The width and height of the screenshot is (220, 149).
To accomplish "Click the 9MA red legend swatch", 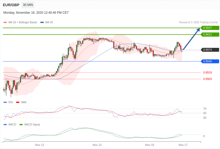I will 18,102.
